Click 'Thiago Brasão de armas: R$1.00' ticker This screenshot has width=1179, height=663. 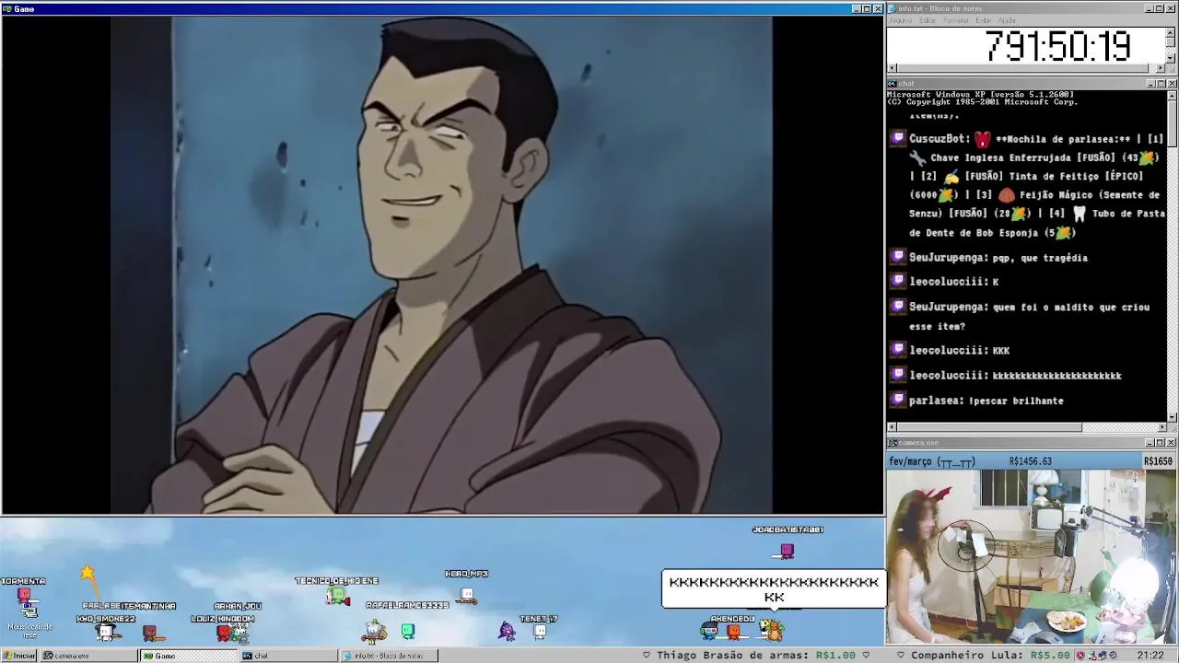[755, 656]
